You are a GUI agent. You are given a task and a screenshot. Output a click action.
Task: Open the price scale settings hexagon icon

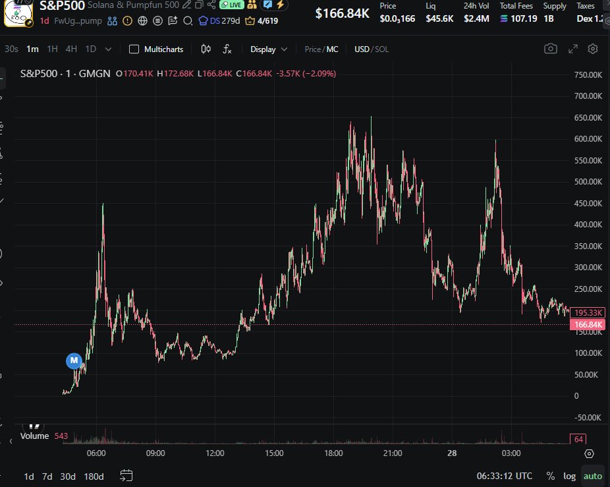pos(590,453)
